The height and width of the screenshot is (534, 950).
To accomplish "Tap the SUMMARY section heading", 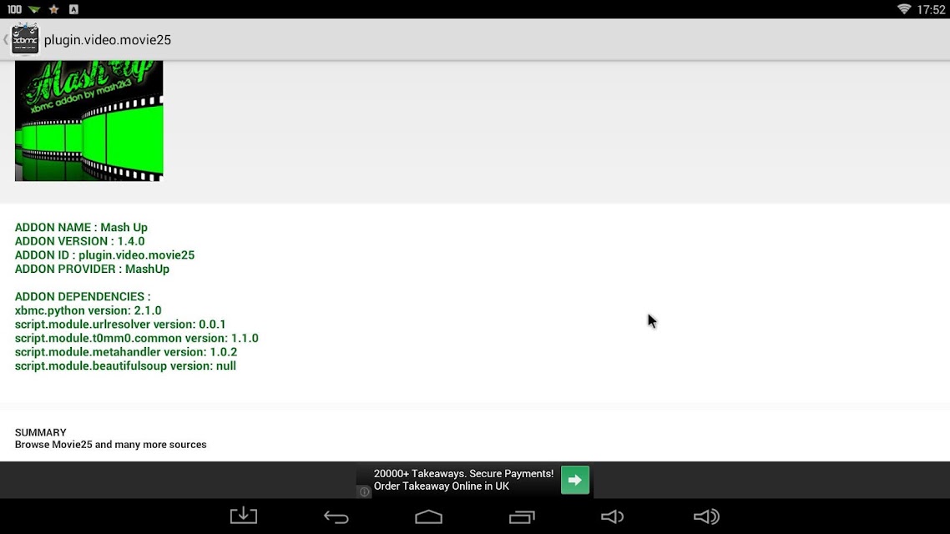I will point(41,432).
